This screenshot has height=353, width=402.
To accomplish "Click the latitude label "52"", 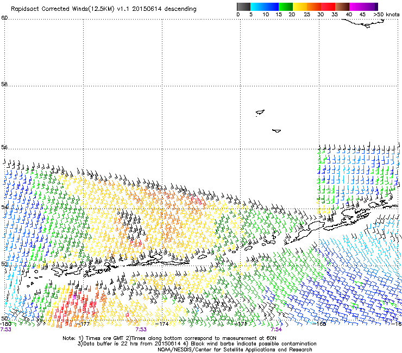I will (4, 263).
